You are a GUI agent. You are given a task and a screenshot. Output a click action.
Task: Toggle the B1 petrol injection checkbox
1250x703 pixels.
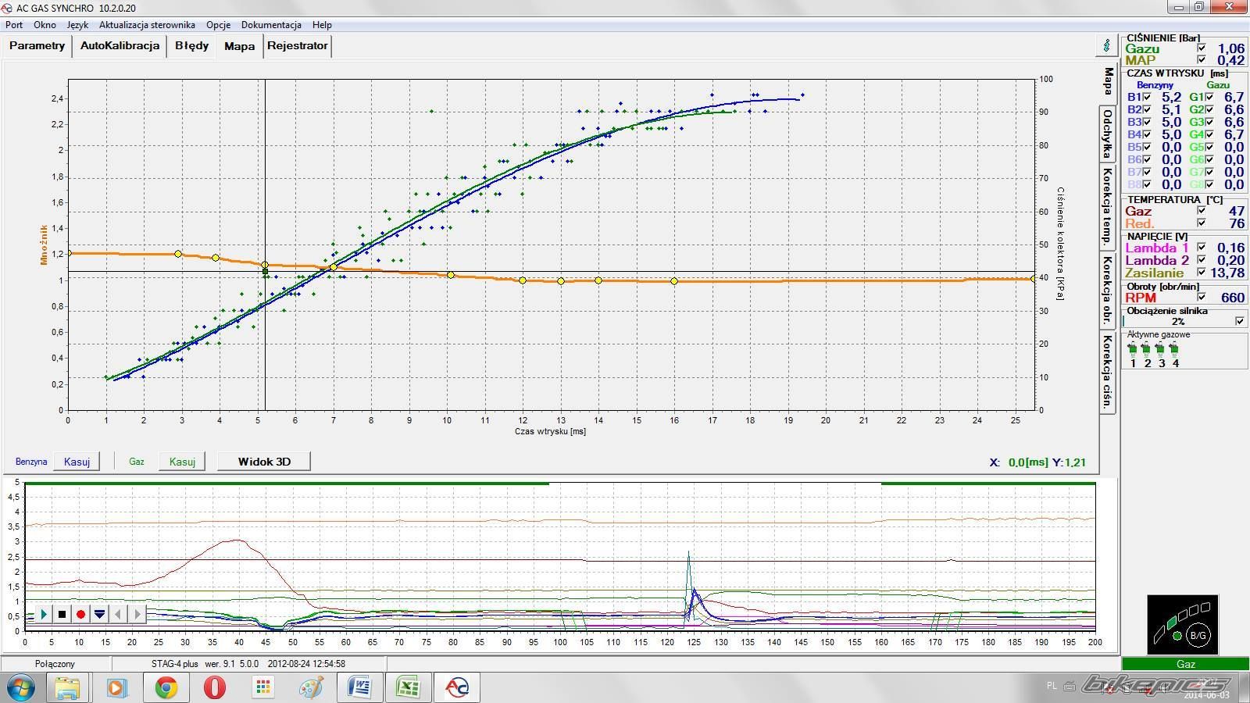click(1147, 97)
